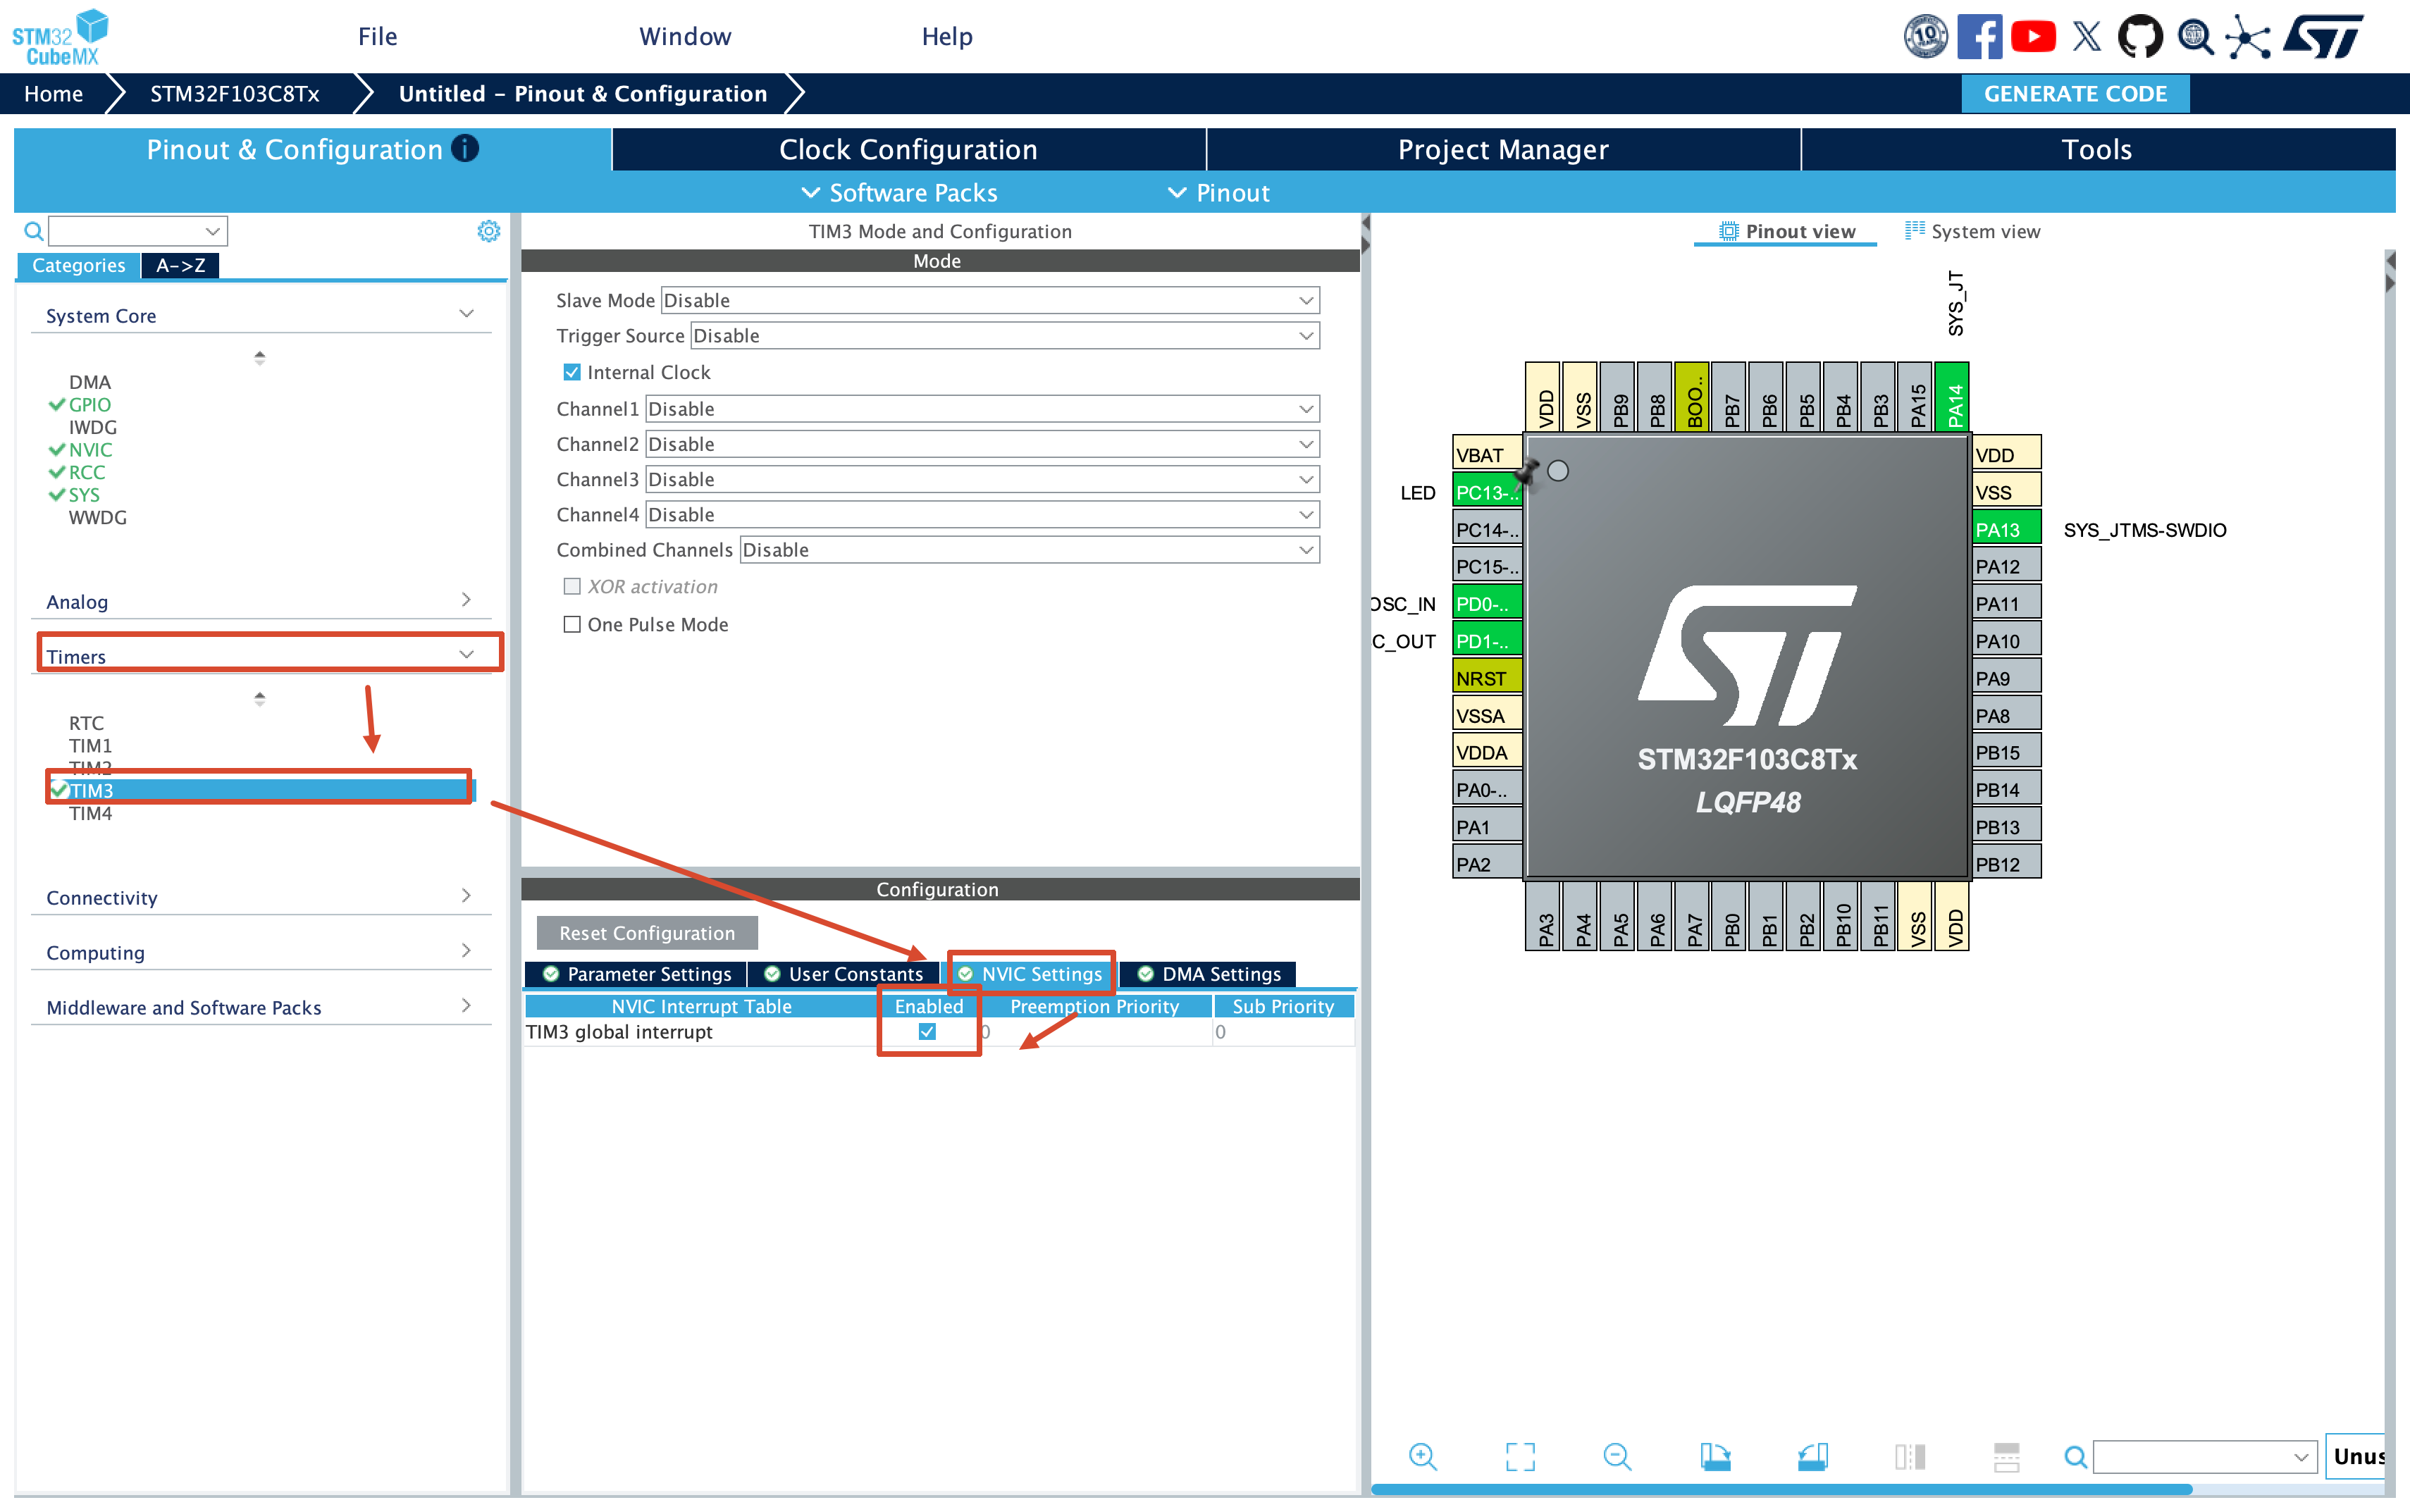Viewport: 2410px width, 1512px height.
Task: Click the search magnifier above Categories
Action: pyautogui.click(x=33, y=231)
